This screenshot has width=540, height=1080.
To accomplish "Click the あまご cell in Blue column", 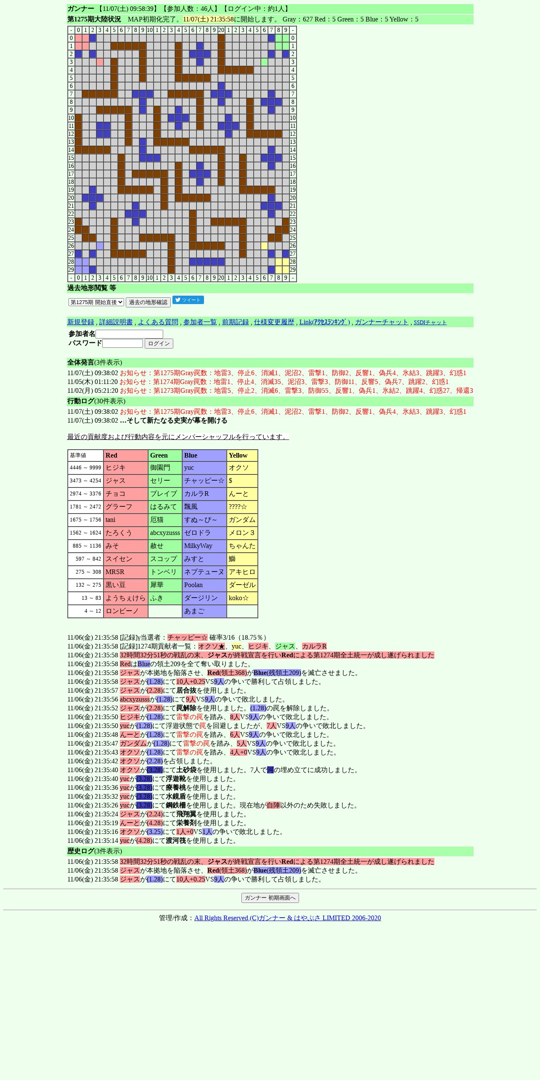I will coord(204,611).
